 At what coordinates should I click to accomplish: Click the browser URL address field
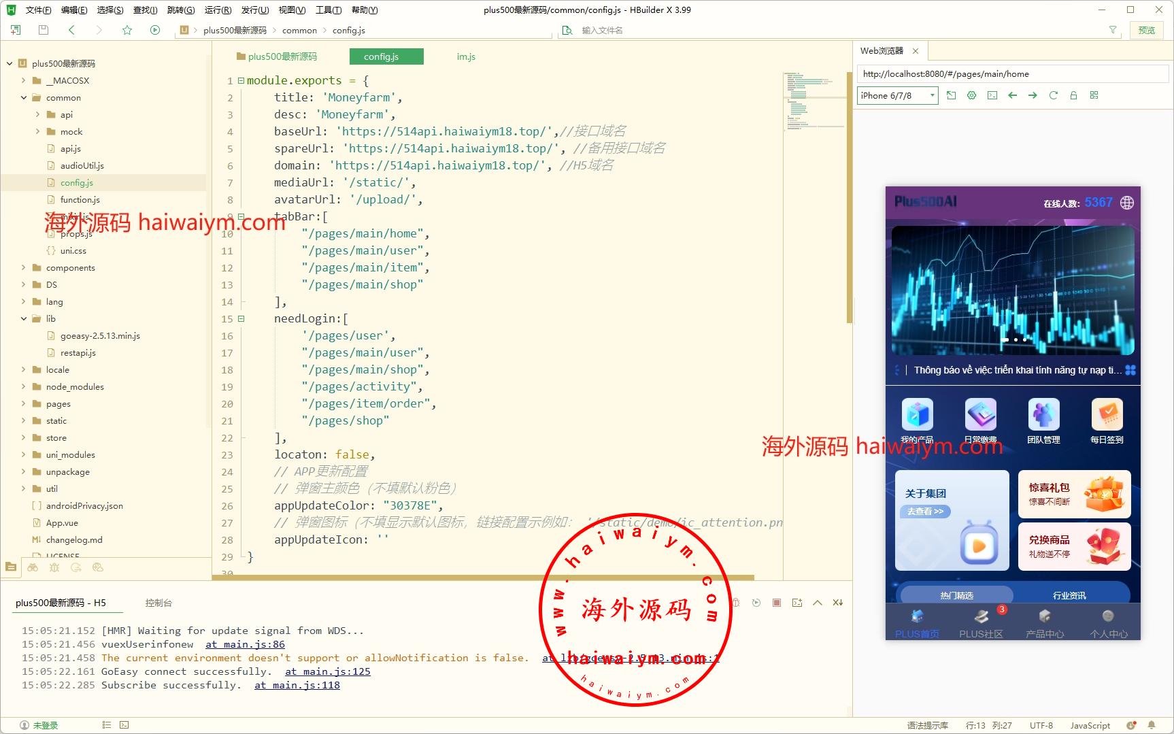tap(1012, 73)
